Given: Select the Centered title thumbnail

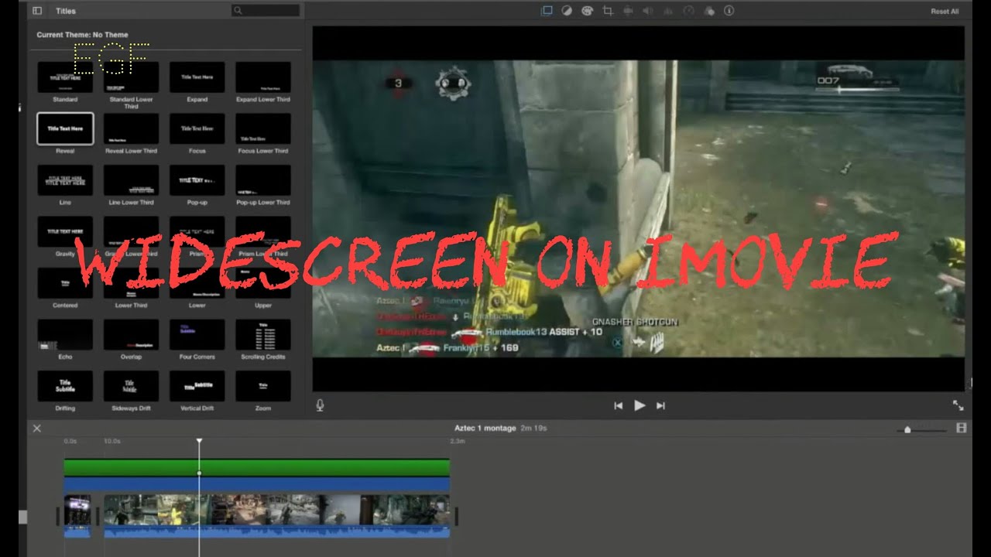Looking at the screenshot, I should tap(65, 283).
